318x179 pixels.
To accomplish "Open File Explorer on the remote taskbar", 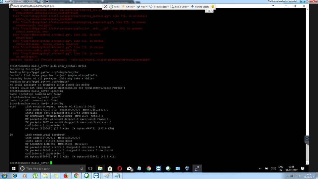I will point(100,168).
